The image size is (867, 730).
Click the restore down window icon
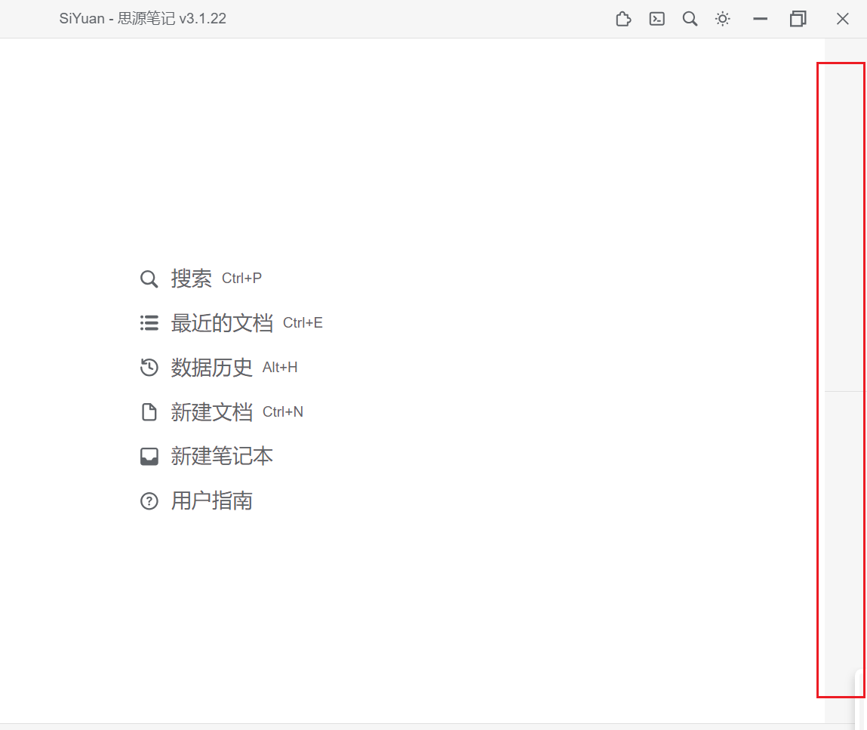[x=798, y=18]
